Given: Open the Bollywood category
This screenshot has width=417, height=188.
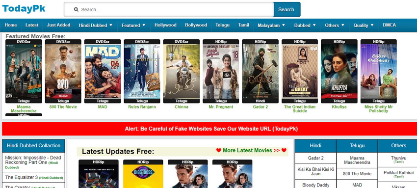Looking at the screenshot, I should click(196, 25).
